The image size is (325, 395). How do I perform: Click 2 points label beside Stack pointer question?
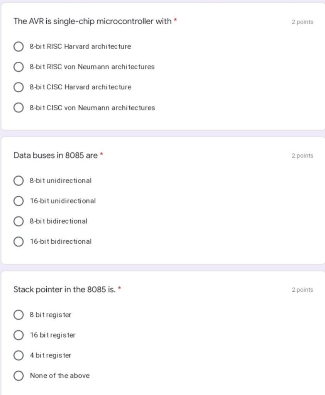tap(302, 290)
